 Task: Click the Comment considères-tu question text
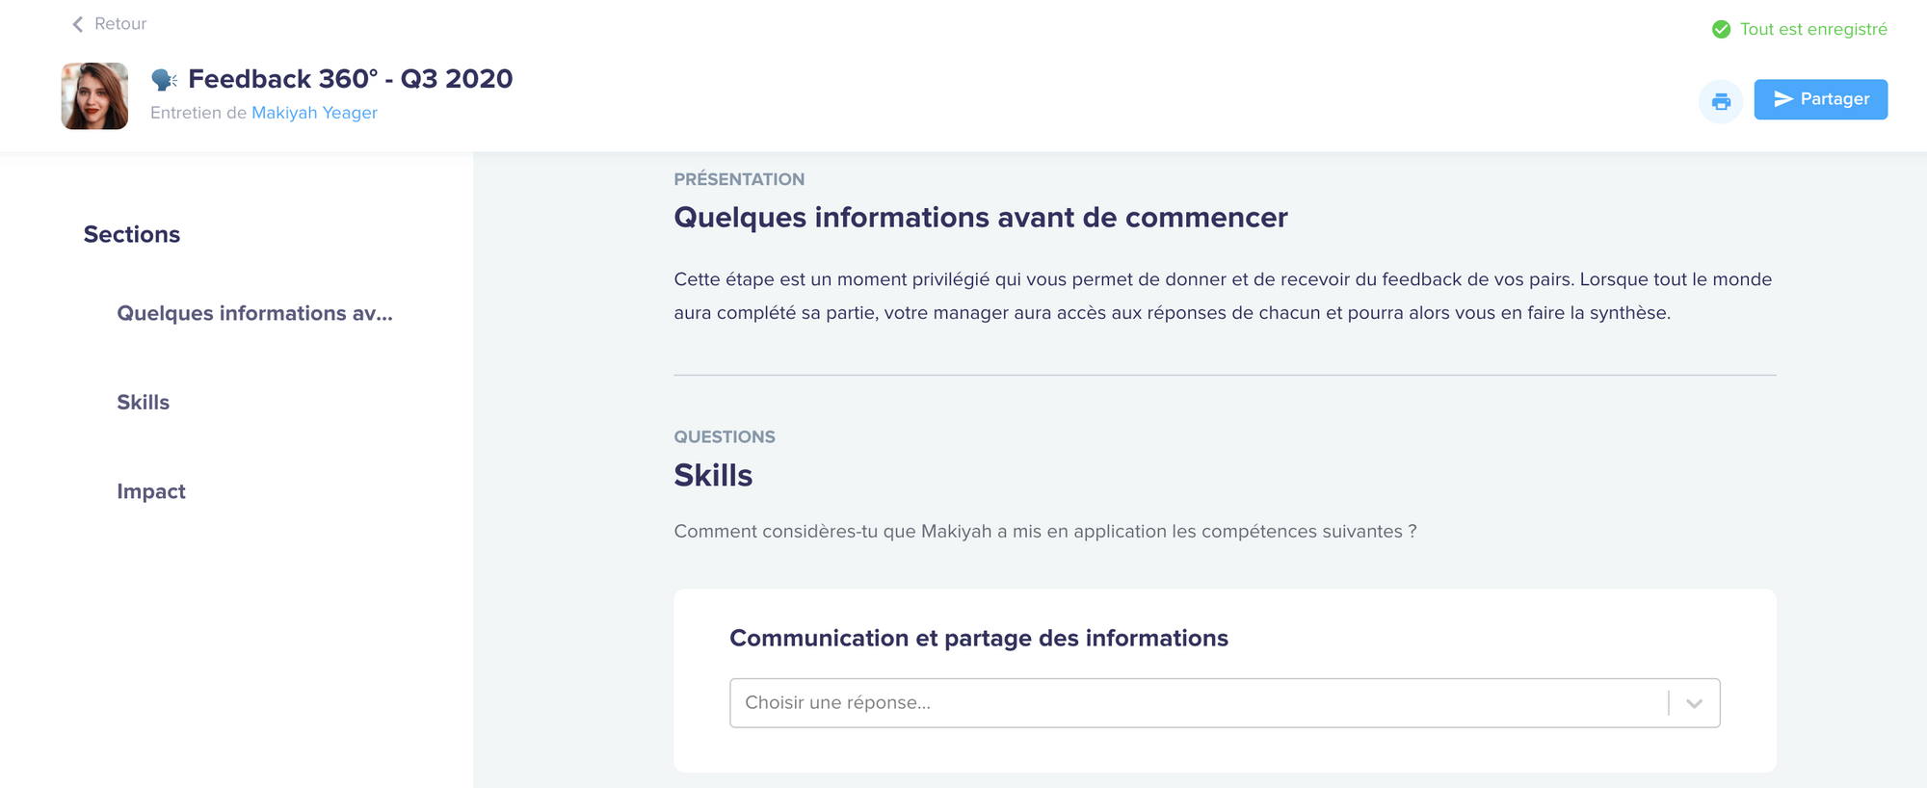(1045, 532)
